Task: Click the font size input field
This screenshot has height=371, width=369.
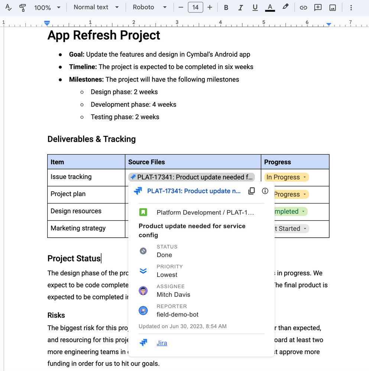Action: tap(195, 7)
